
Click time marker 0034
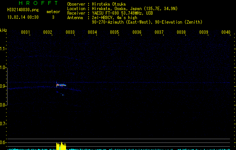coord(92,32)
